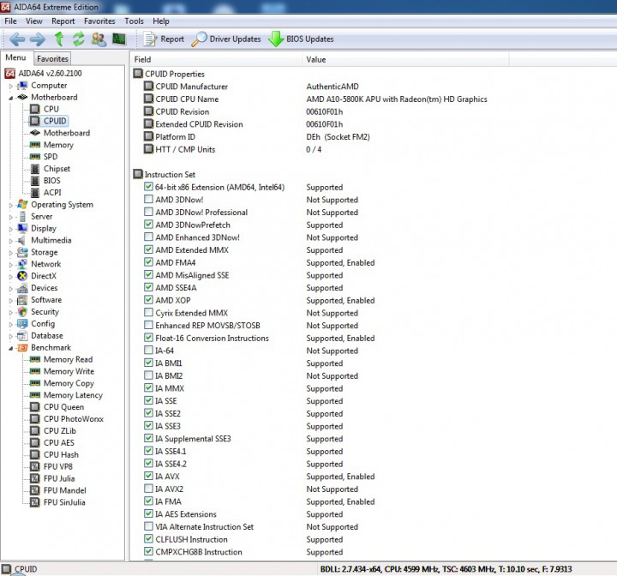
Task: Open the Help menu
Action: (161, 21)
